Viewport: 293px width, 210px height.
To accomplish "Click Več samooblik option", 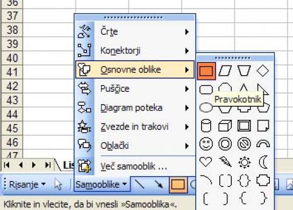I will [135, 166].
